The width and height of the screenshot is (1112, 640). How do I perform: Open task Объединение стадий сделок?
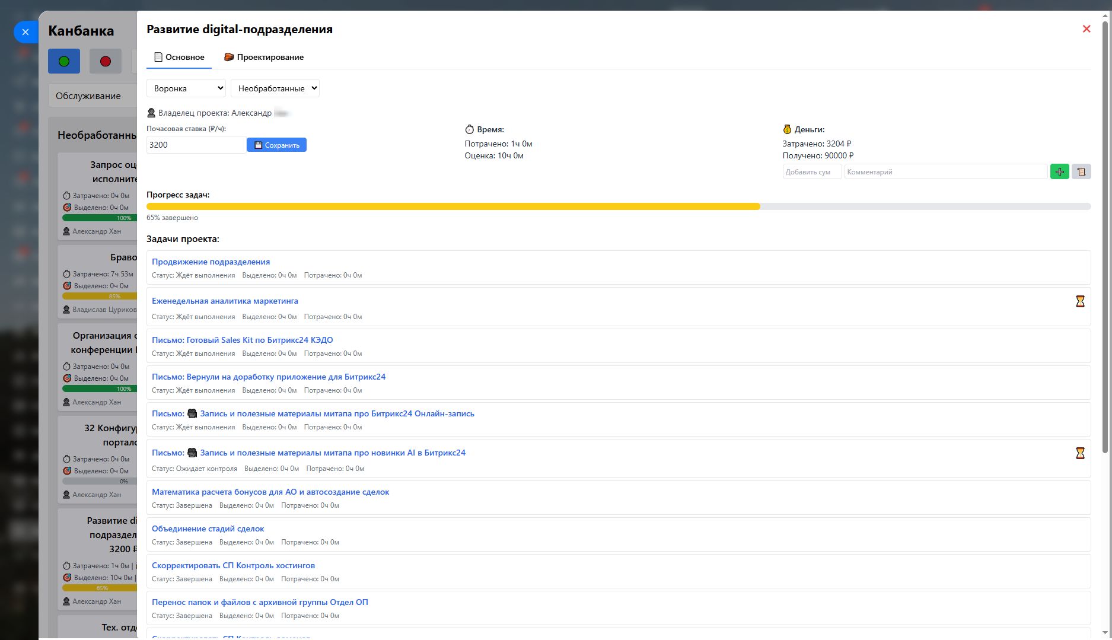point(208,528)
